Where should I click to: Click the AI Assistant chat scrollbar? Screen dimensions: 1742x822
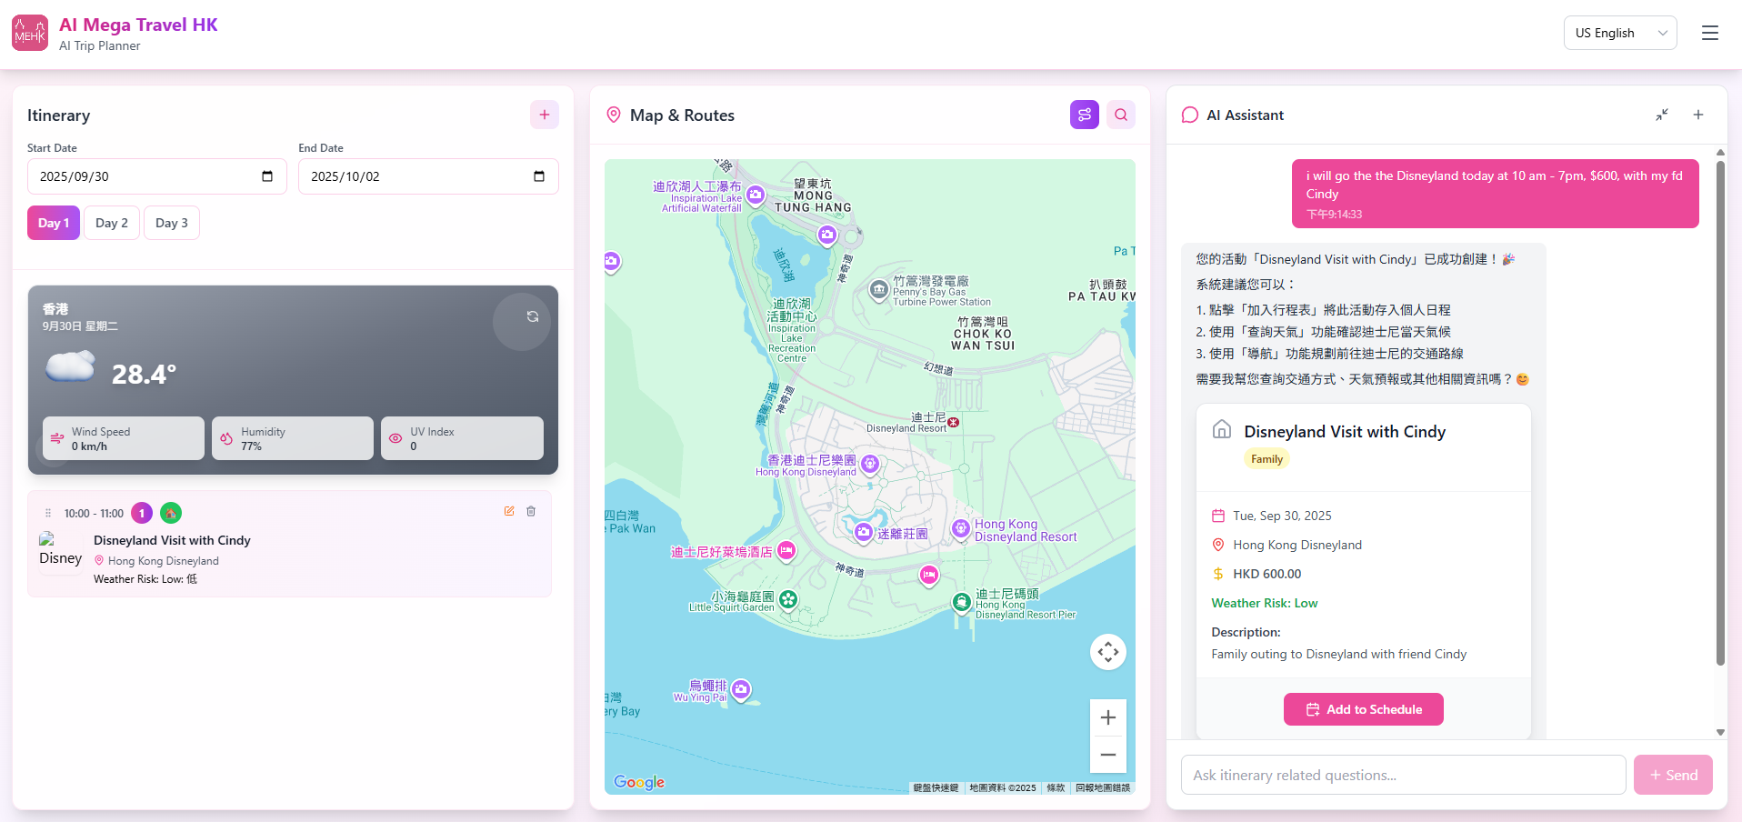coord(1720,414)
